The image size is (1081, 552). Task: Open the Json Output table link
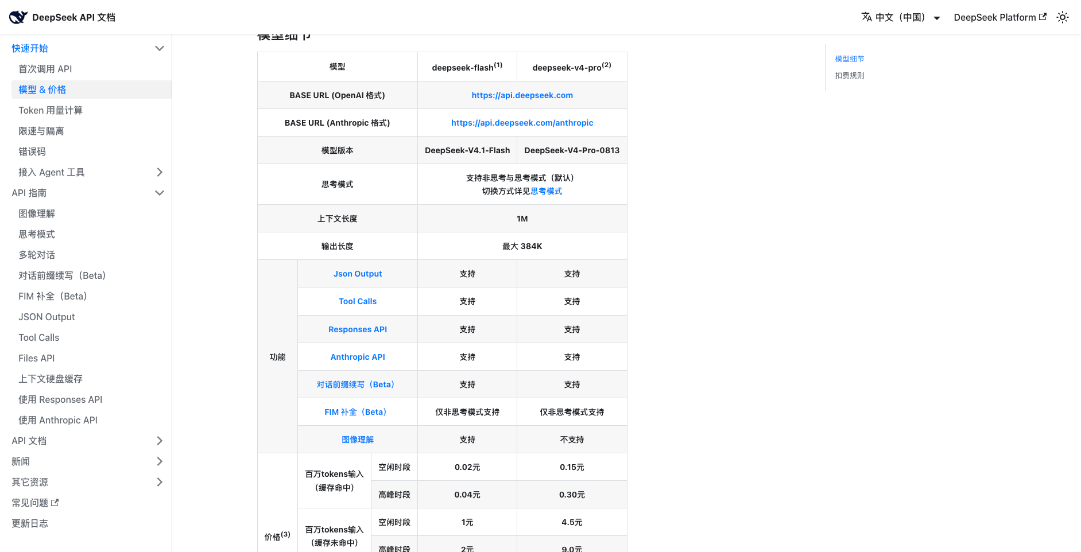click(x=358, y=274)
